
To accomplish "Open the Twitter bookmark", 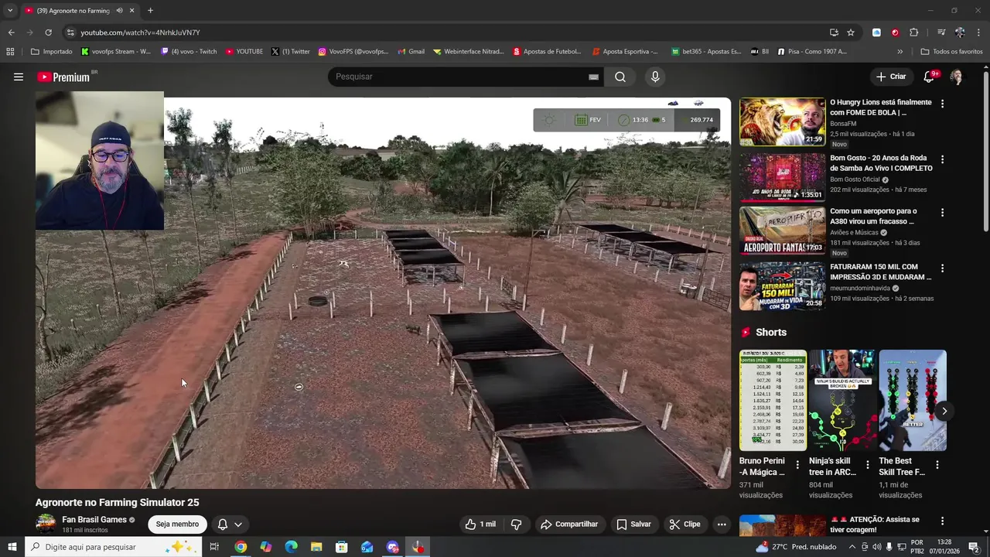I will 290,52.
